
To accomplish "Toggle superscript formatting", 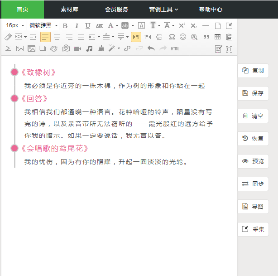I will pos(182,25).
